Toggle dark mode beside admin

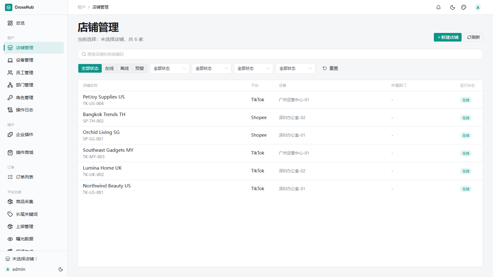click(x=61, y=269)
